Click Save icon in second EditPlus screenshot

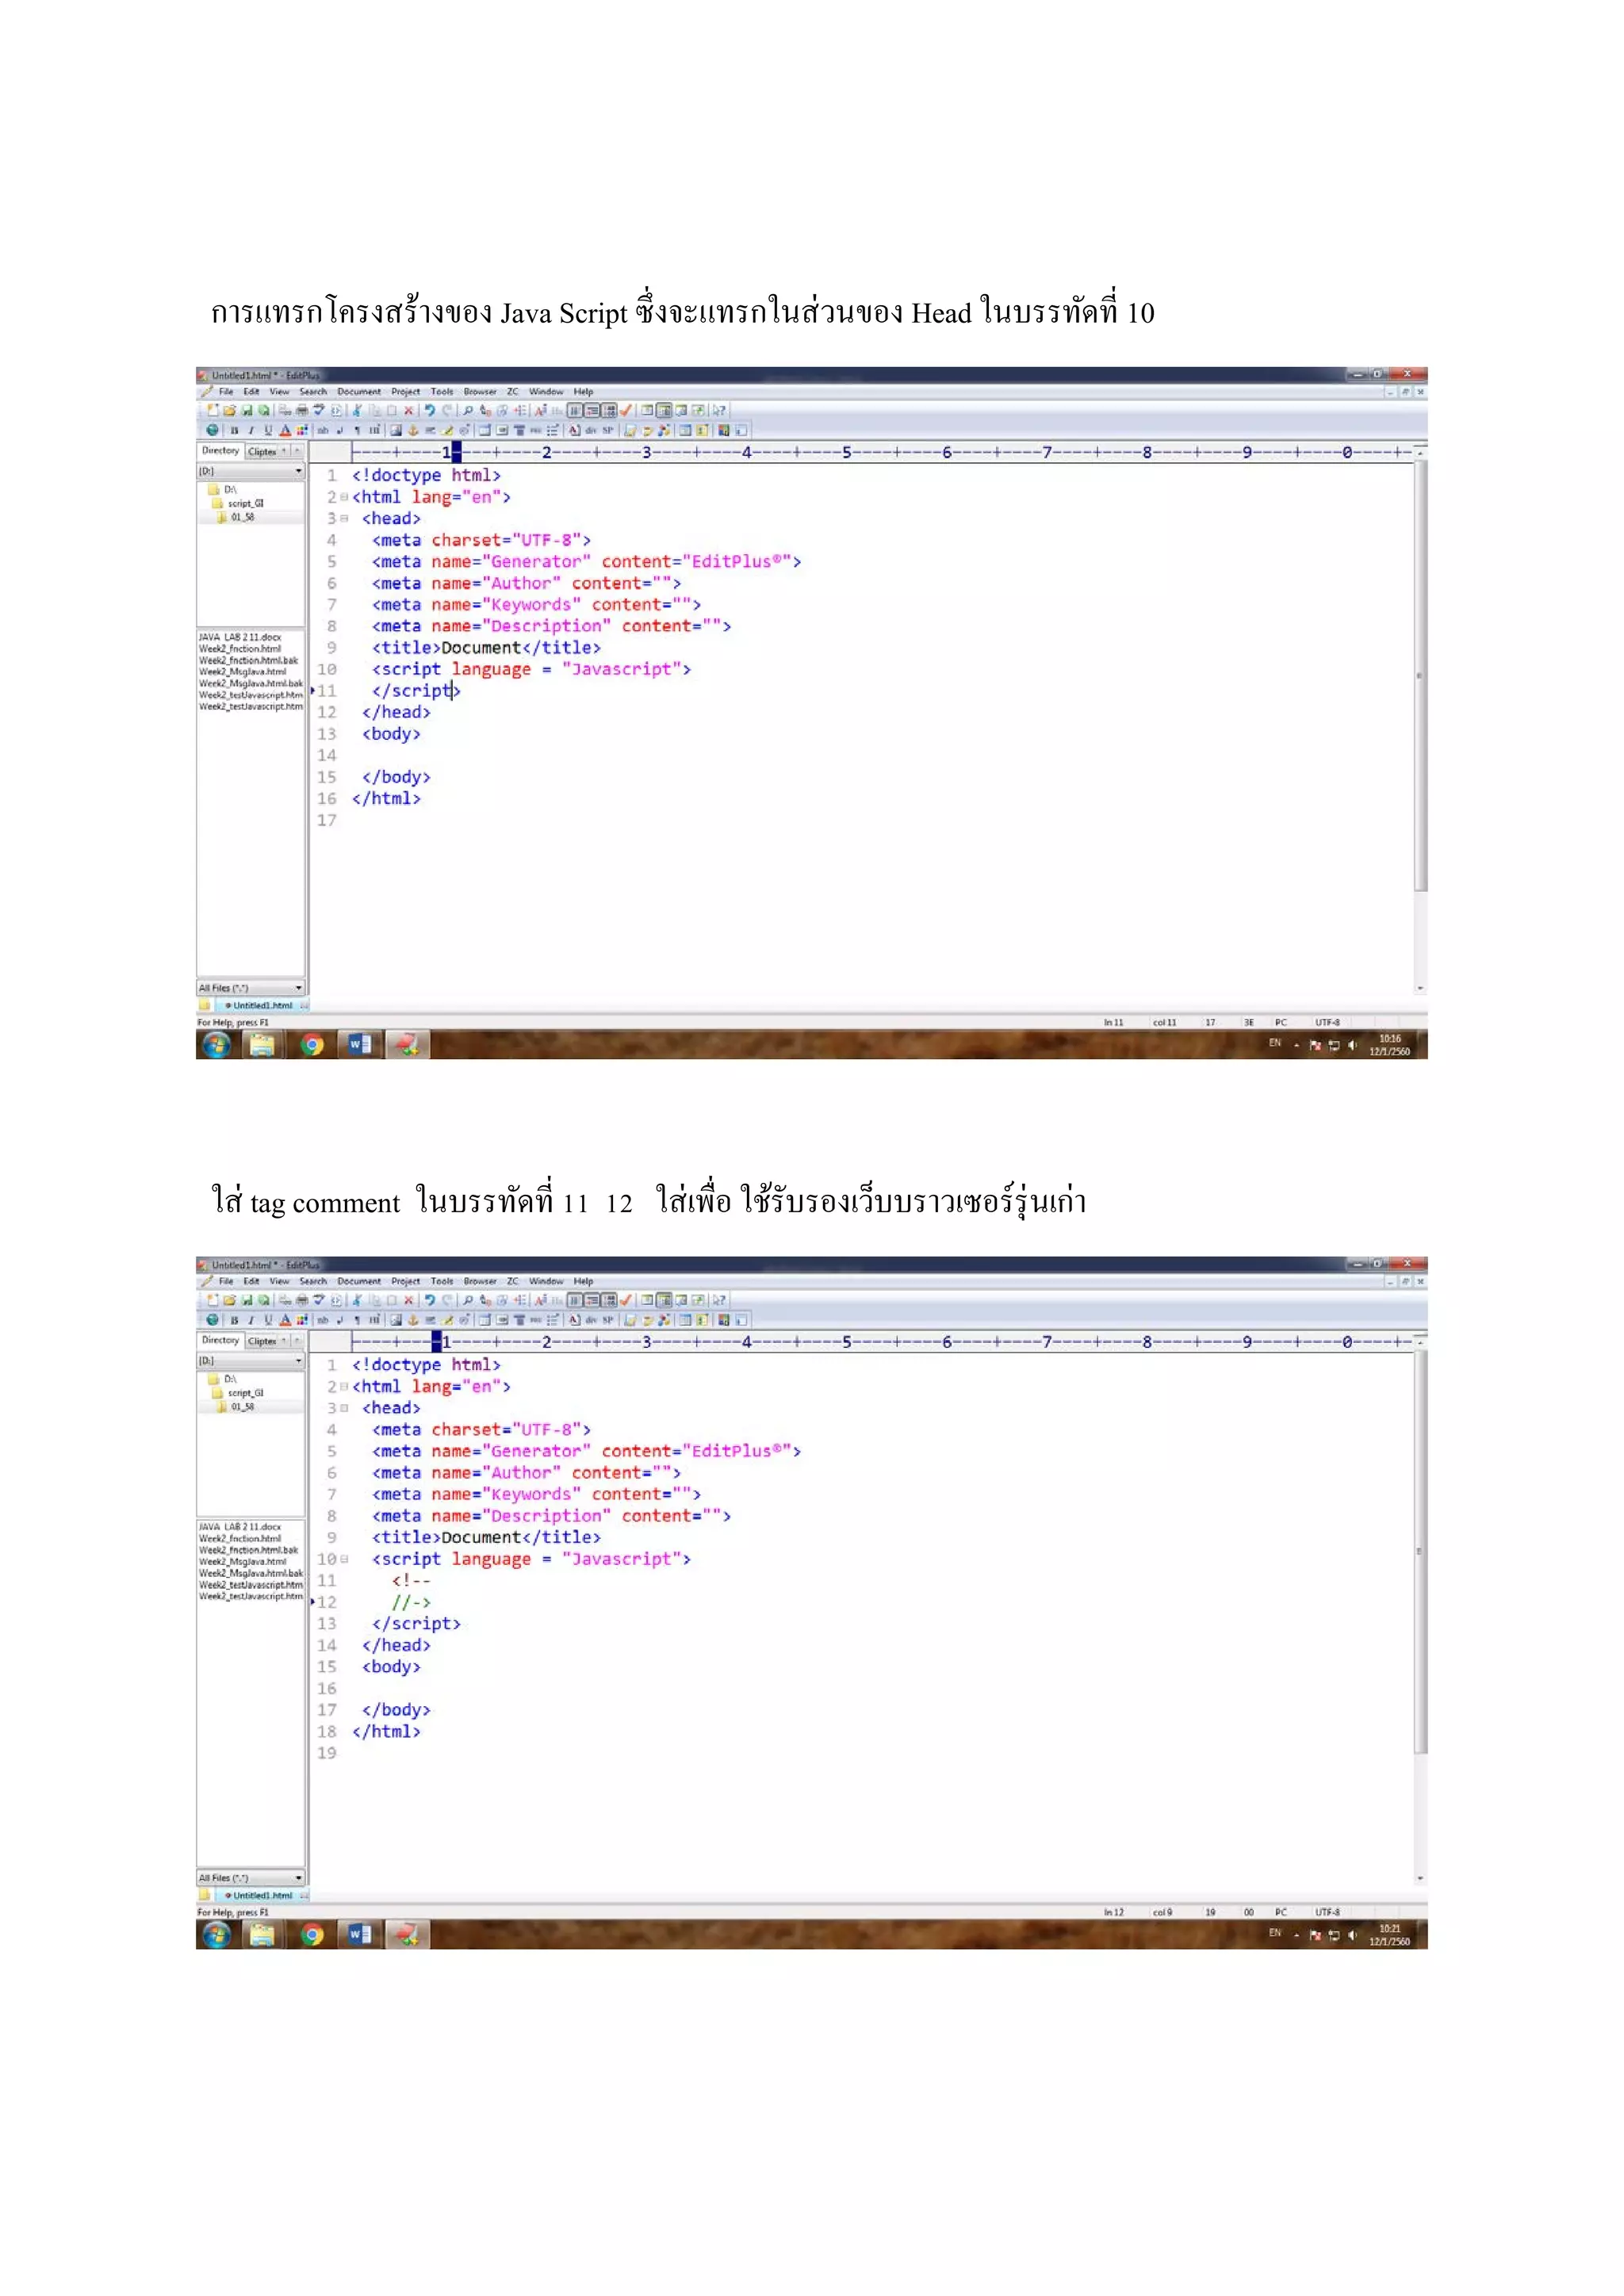click(247, 1300)
